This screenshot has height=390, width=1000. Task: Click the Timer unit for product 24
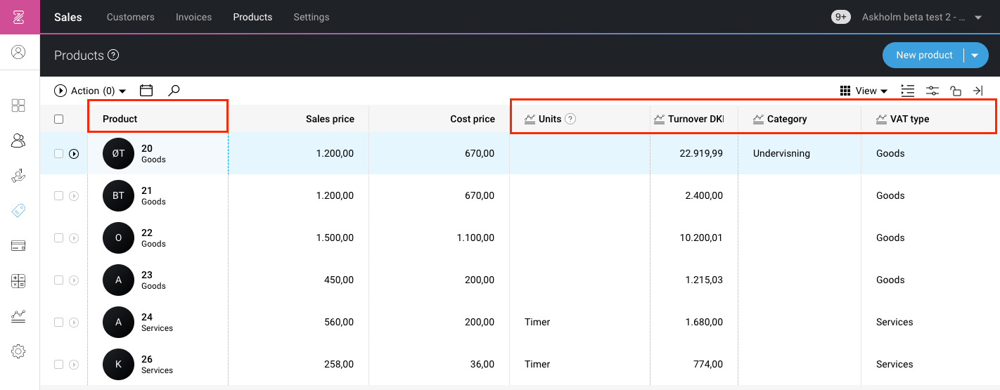point(537,322)
